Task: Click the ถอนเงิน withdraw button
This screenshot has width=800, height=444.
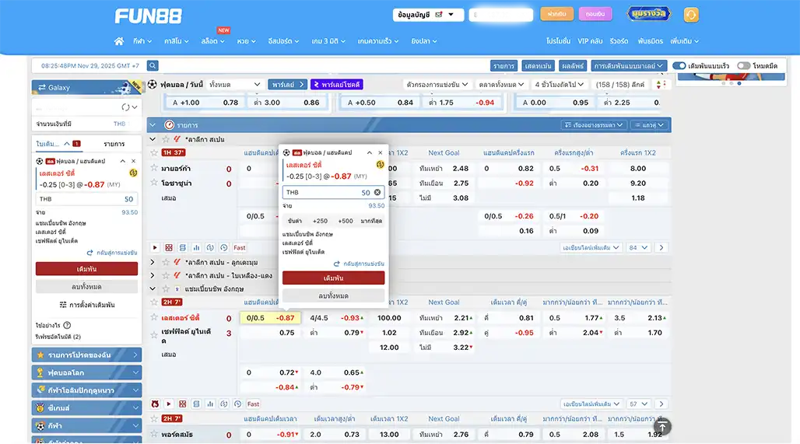Action: 595,14
